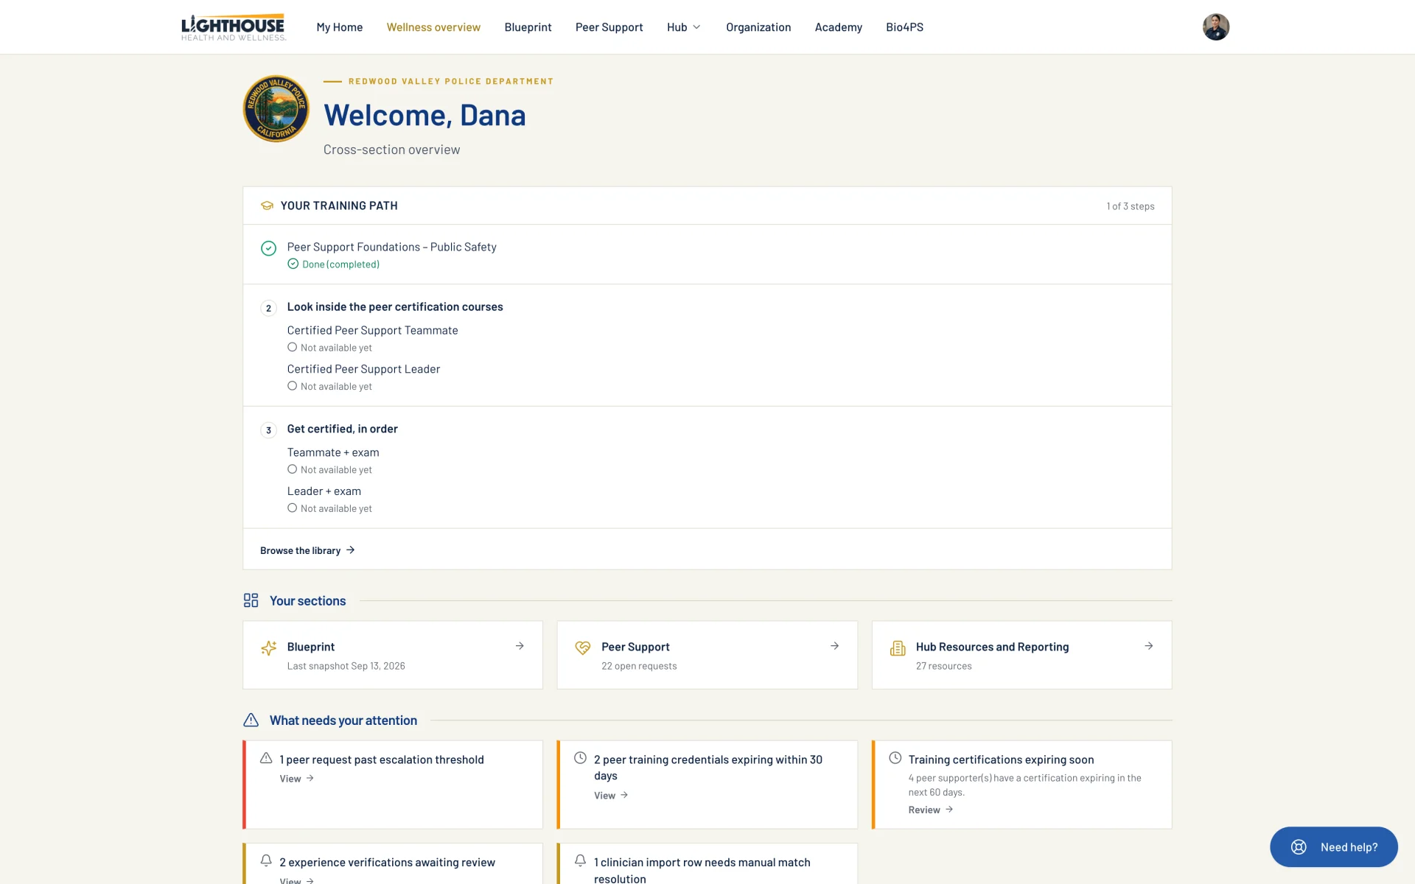1415x884 pixels.
Task: Click the bell icon on experience verifications card
Action: click(266, 860)
